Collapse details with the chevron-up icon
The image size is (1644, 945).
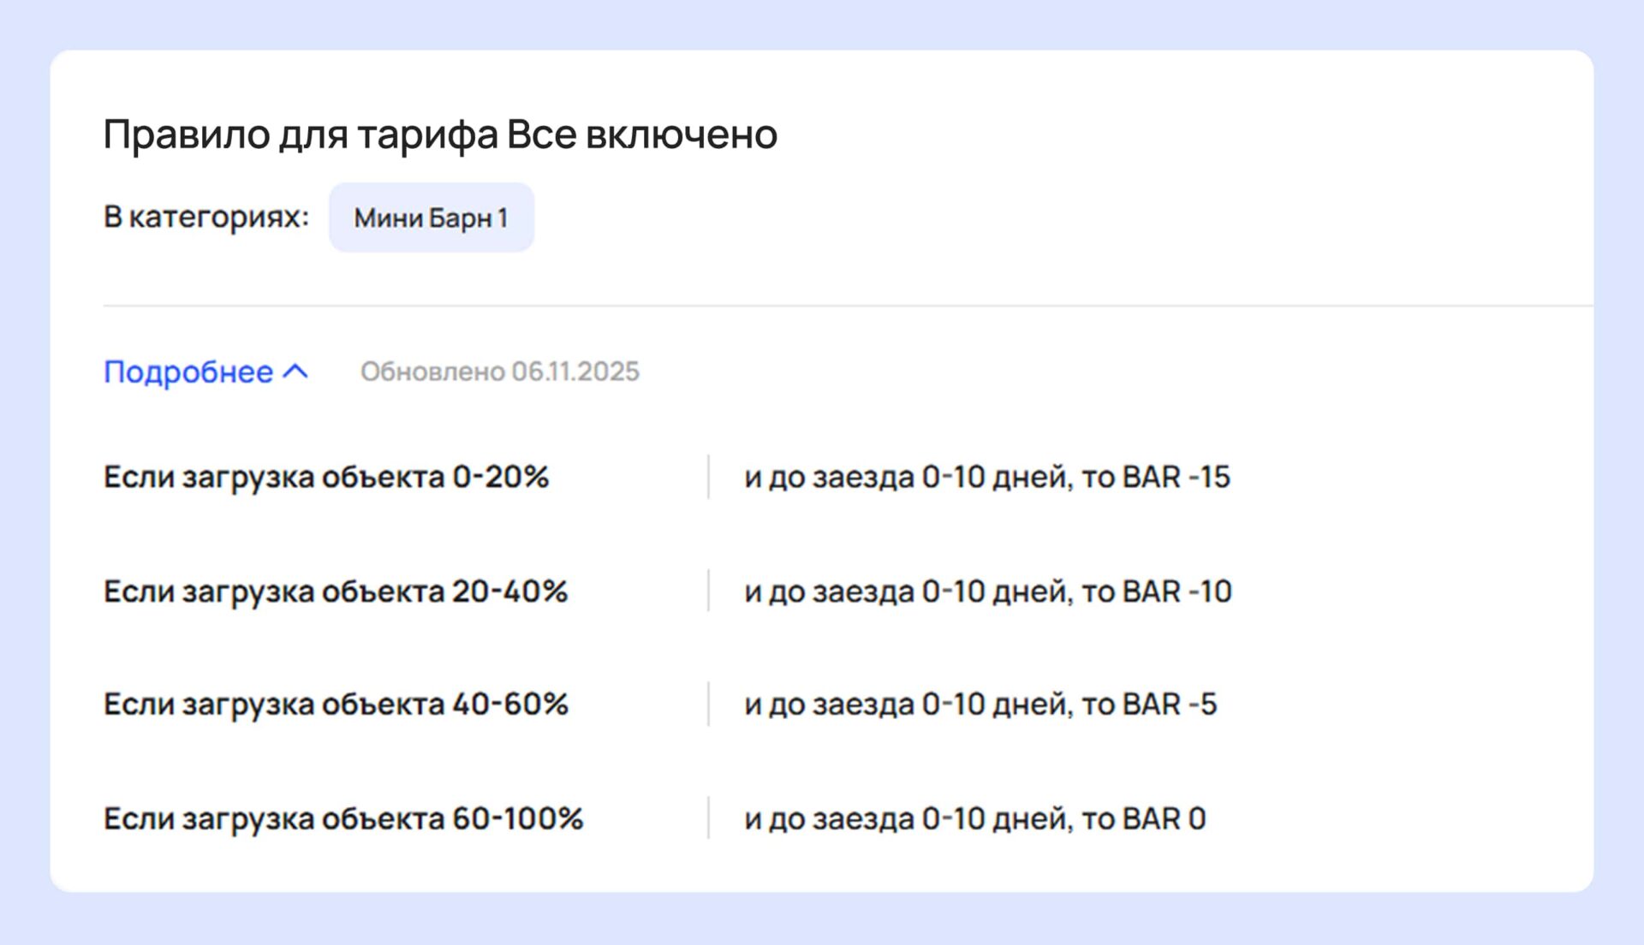point(296,371)
